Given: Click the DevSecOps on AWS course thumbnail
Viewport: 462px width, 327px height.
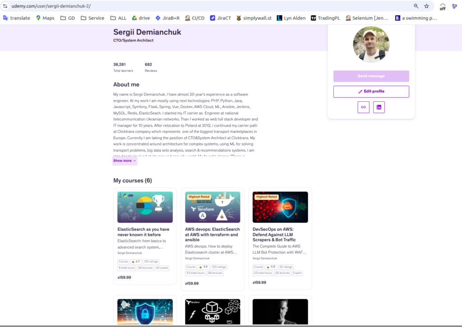Looking at the screenshot, I should coord(280,207).
